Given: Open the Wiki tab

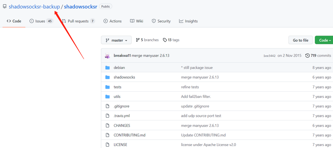Looking at the screenshot, I should (x=137, y=21).
